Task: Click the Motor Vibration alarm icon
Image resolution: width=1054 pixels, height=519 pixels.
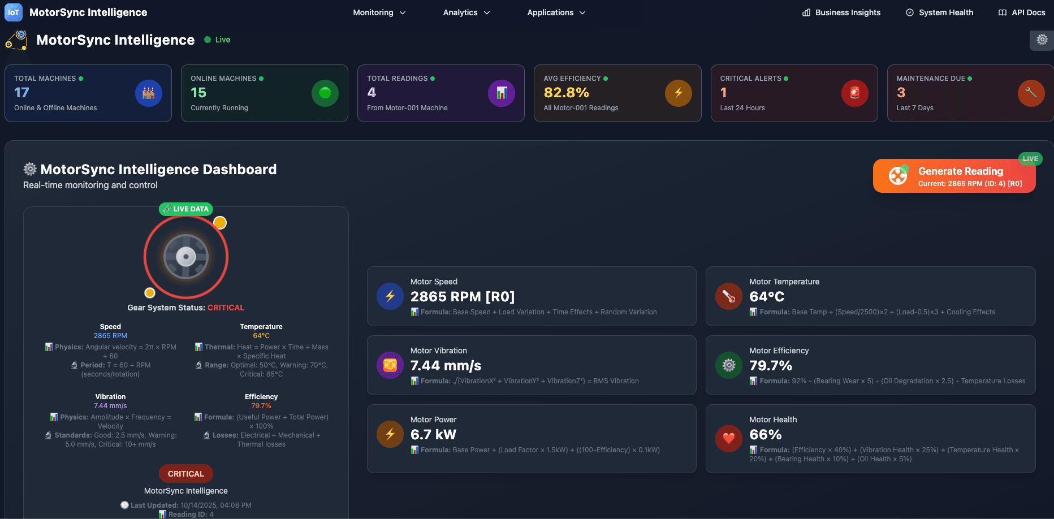Action: tap(390, 365)
